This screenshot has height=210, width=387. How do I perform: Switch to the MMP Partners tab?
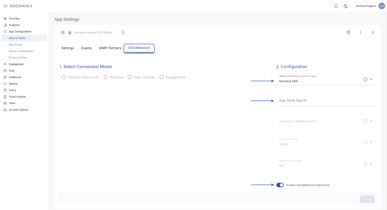click(110, 48)
